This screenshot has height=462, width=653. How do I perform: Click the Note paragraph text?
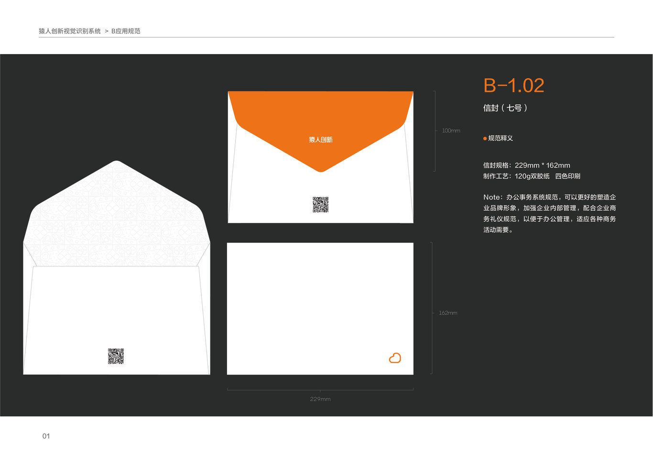click(550, 213)
